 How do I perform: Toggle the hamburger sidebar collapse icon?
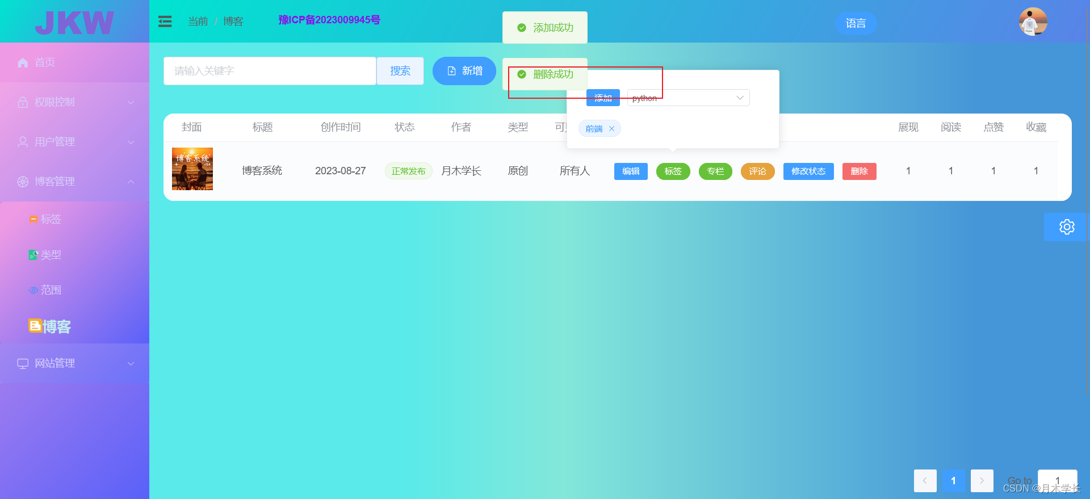point(165,22)
